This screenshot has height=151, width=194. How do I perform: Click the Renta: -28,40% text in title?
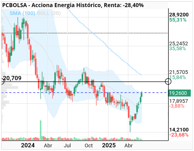pos(124,5)
